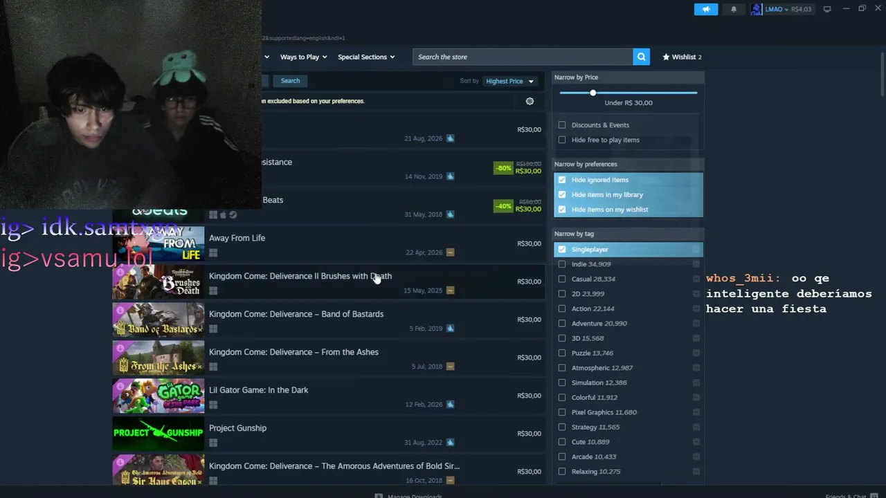Click review thumb icon on Band of Bastards
The image size is (886, 498).
pyautogui.click(x=451, y=329)
